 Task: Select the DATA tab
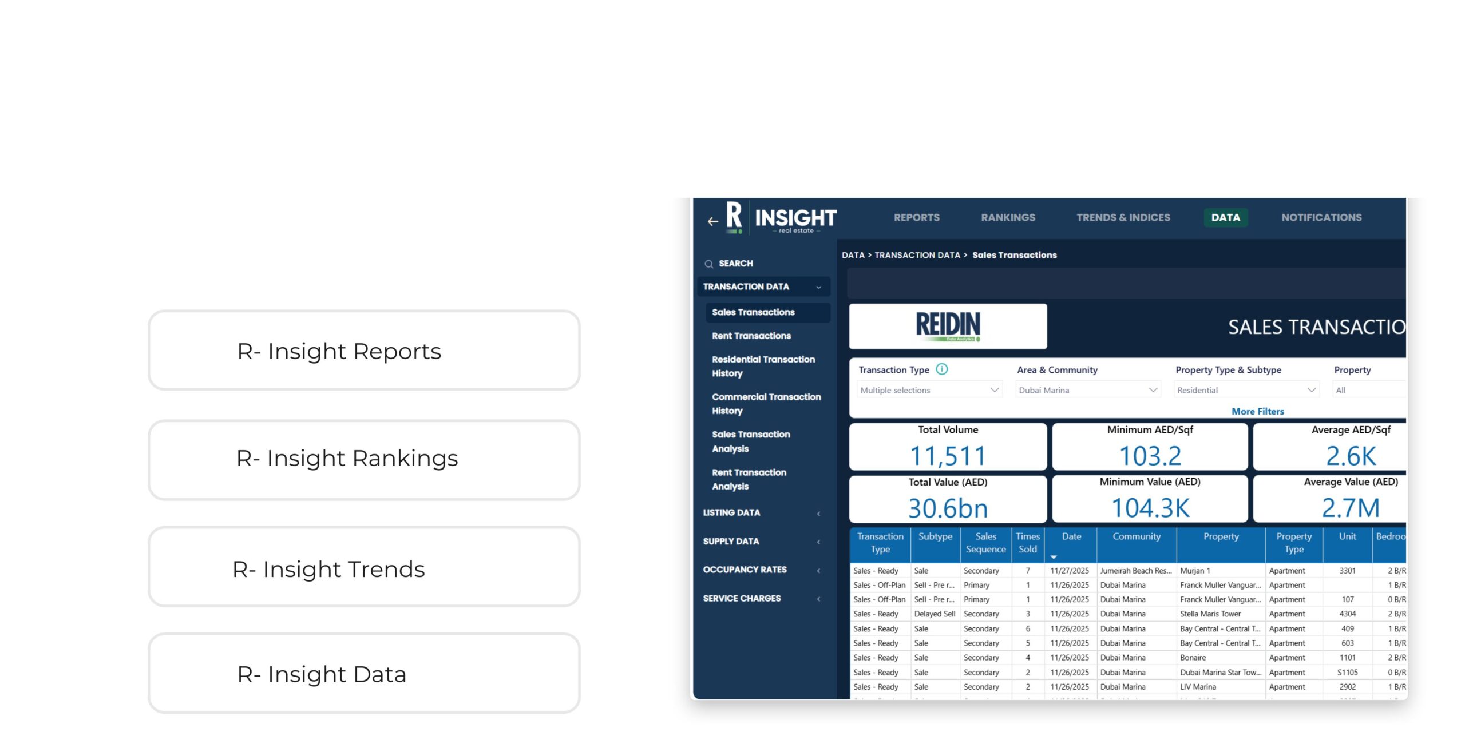(1225, 218)
